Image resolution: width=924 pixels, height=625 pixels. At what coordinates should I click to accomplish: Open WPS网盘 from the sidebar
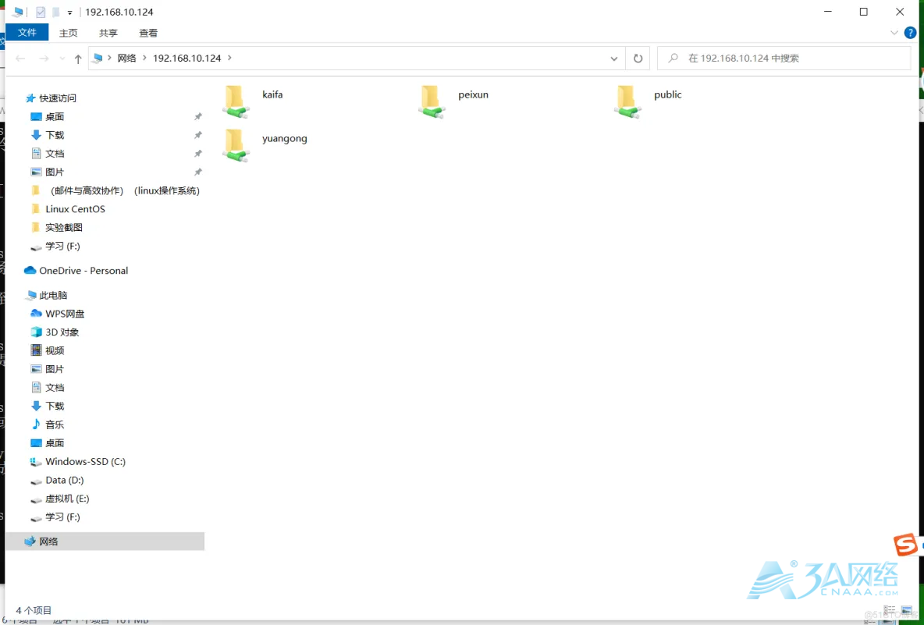pos(61,314)
